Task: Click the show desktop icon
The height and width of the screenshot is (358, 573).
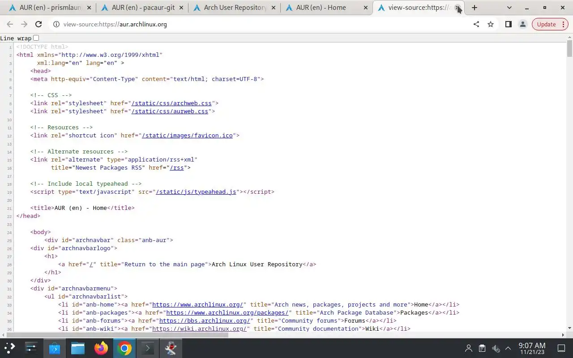Action: pyautogui.click(x=561, y=348)
